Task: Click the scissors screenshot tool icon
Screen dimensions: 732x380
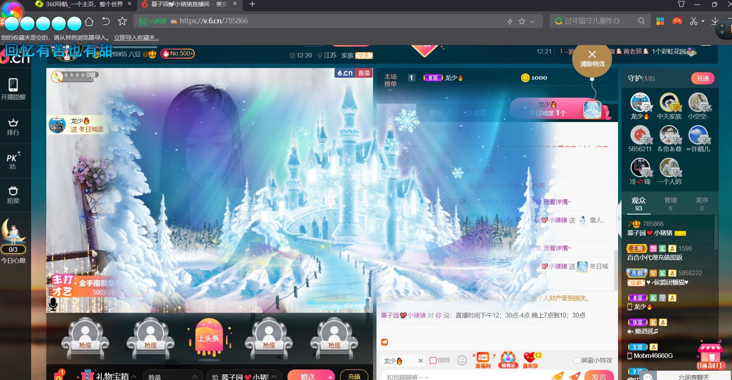Action: (693, 21)
